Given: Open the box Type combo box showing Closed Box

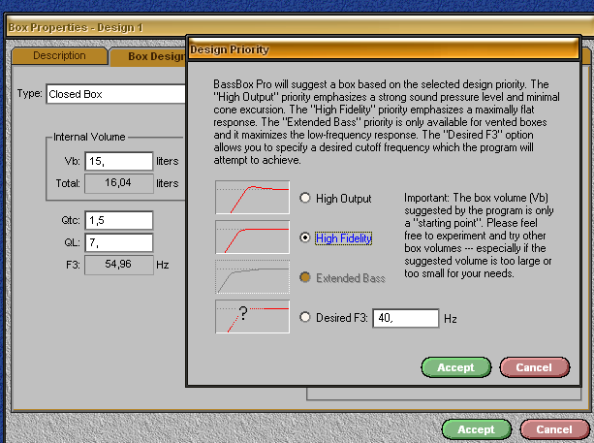Looking at the screenshot, I should (116, 94).
